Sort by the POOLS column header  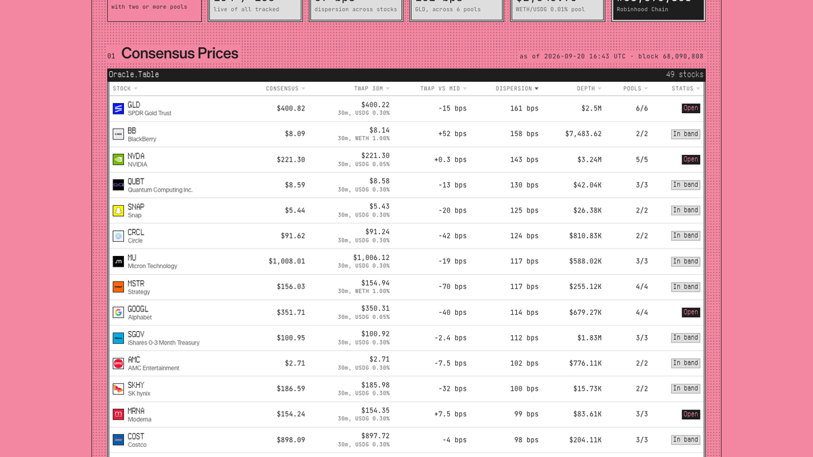pyautogui.click(x=635, y=89)
